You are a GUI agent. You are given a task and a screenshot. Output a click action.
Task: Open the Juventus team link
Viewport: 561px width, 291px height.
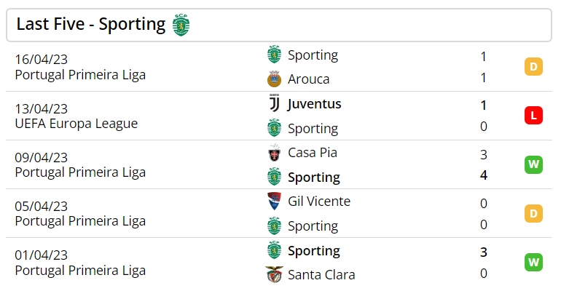pyautogui.click(x=315, y=104)
